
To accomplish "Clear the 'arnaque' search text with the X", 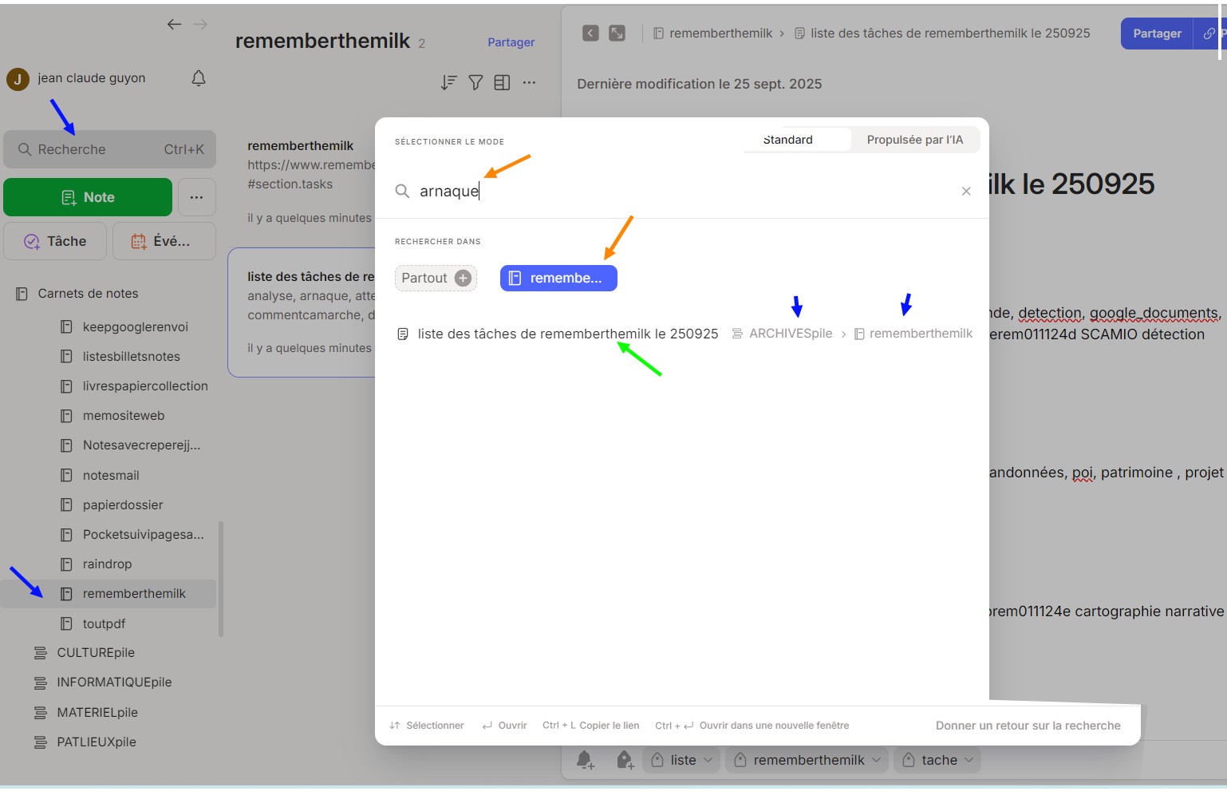I will pos(966,191).
